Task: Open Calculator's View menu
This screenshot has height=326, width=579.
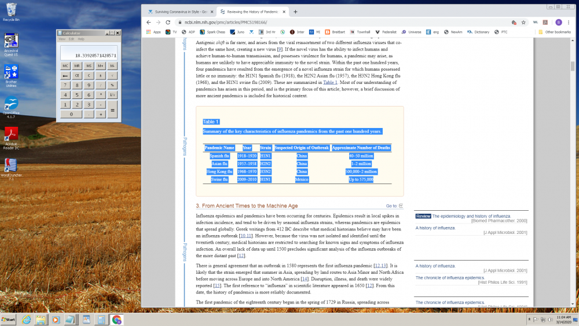Action: coord(62,39)
